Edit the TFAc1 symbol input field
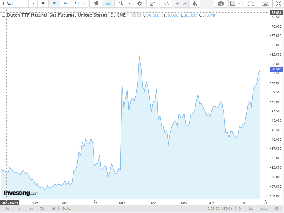This screenshot has height=213, width=284. click(x=14, y=4)
